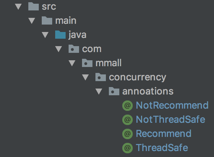Viewport: 214px width, 157px height.
Task: Click the concurrency package icon
Action: (x=101, y=77)
